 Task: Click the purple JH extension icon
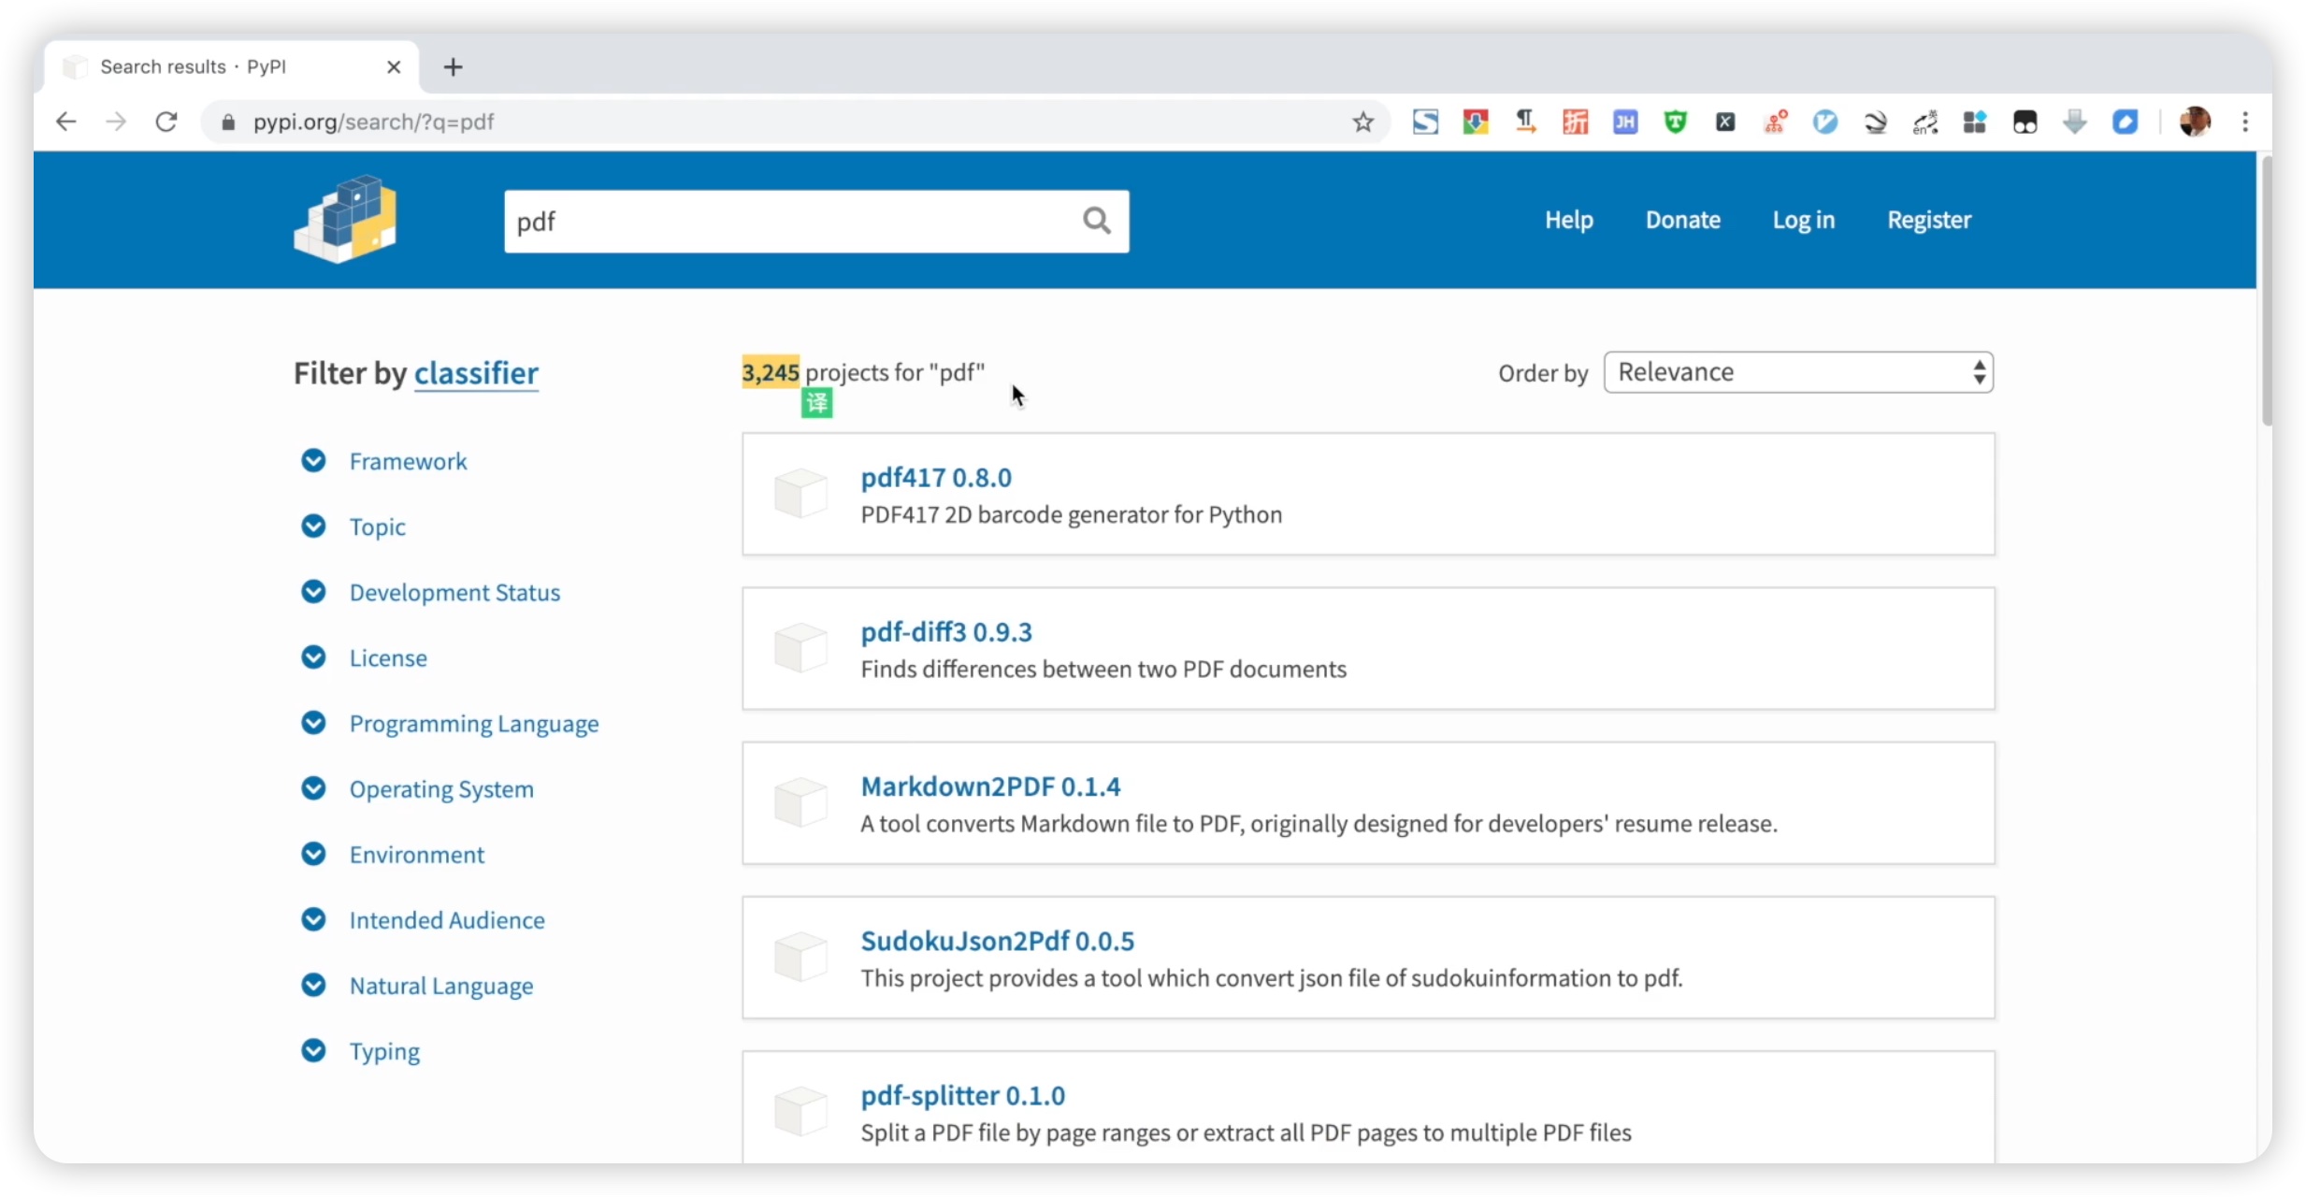tap(1625, 122)
